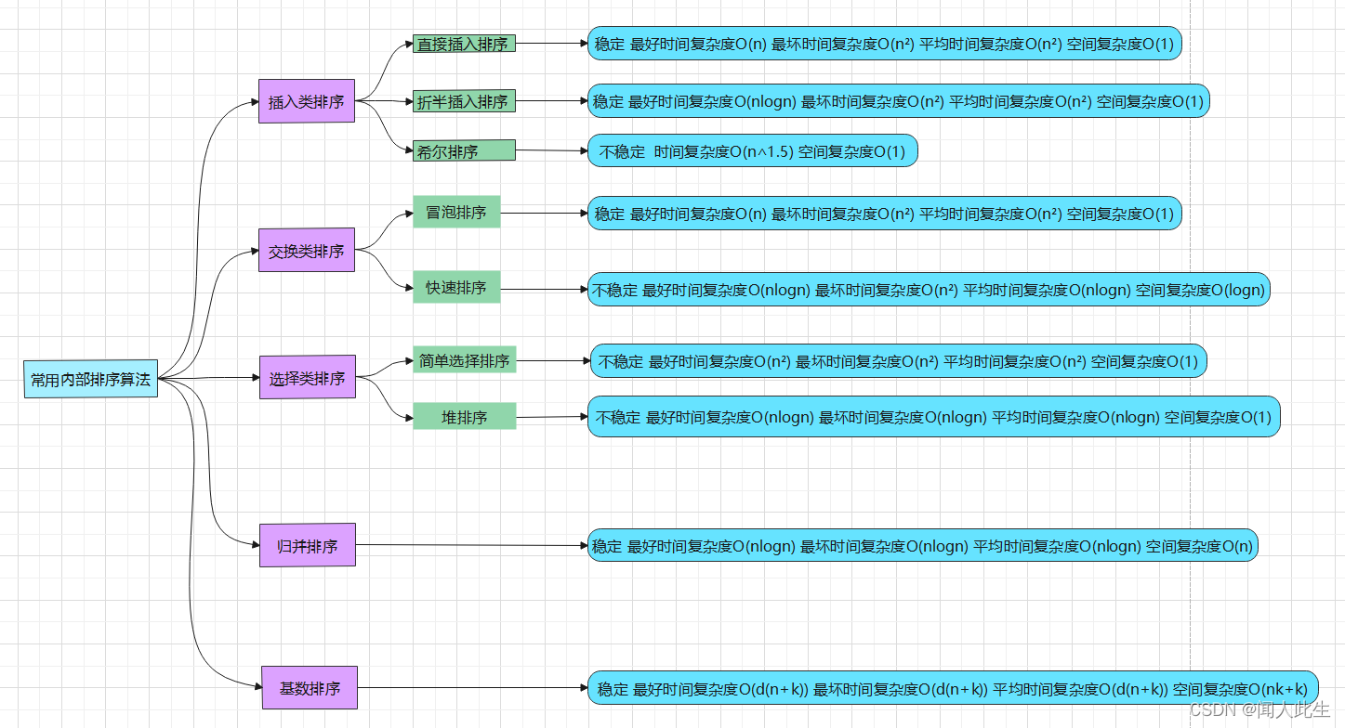1345x728 pixels.
Task: Select the 不稳定 O(n^1.5) description box
Action: (753, 150)
